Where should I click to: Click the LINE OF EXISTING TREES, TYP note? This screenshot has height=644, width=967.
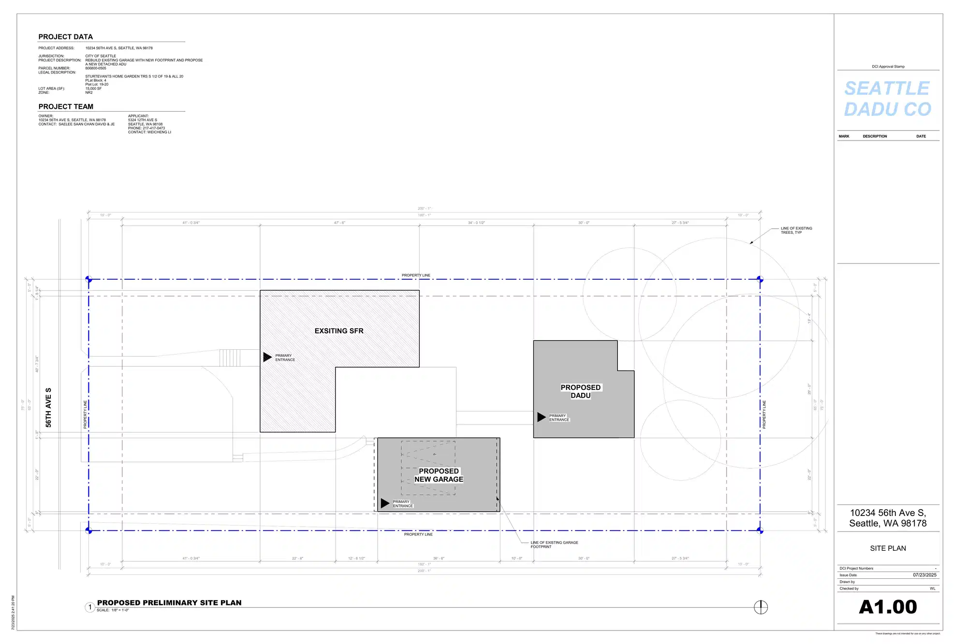(x=796, y=230)
